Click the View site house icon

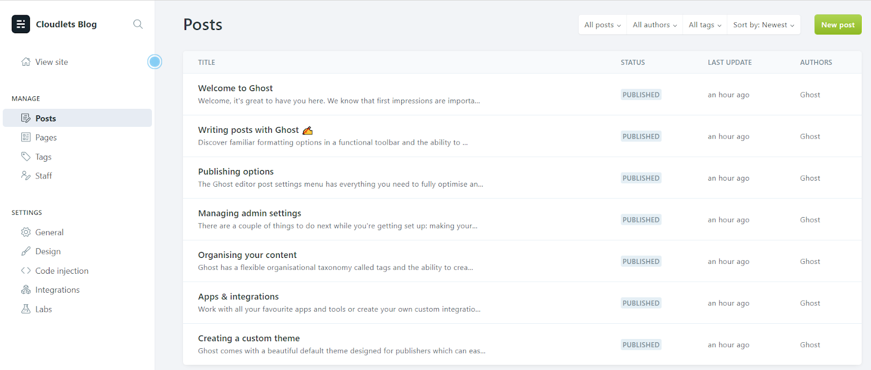point(26,61)
